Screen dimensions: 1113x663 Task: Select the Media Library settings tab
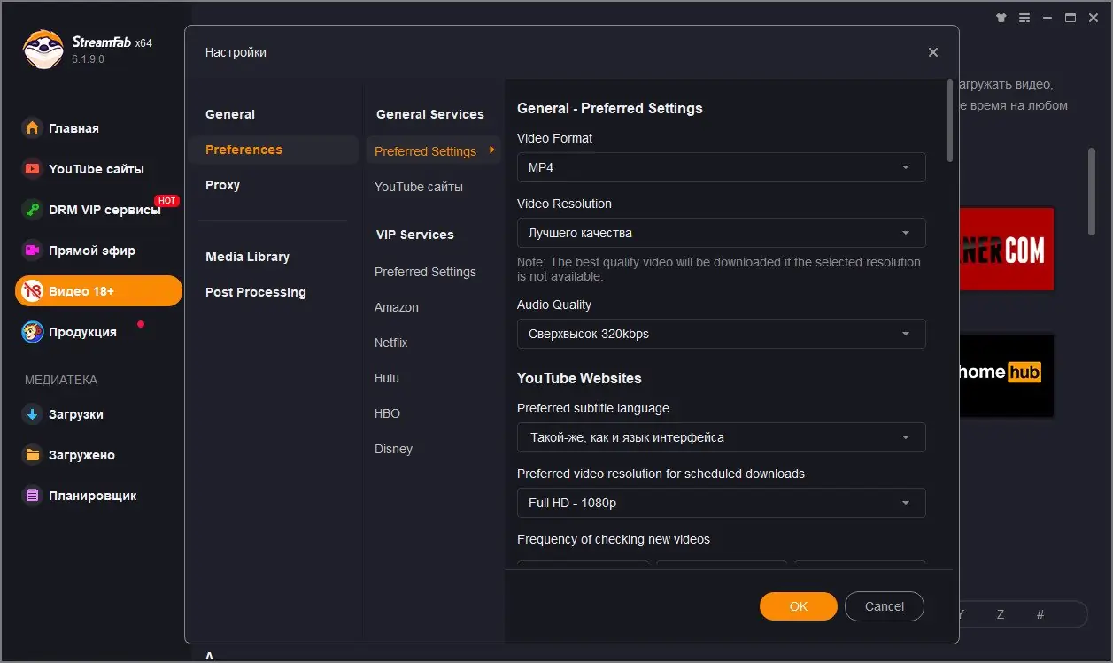tap(247, 257)
